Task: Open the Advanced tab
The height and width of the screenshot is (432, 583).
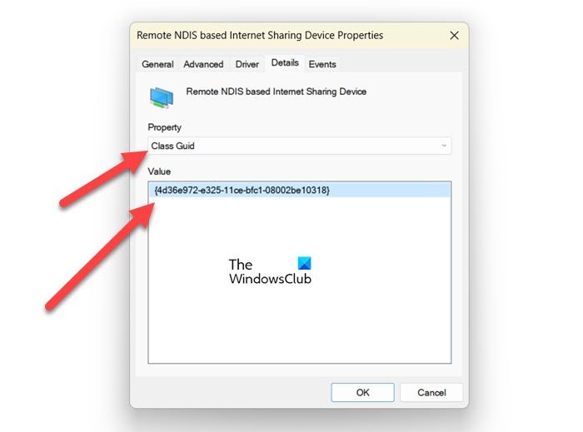Action: [x=203, y=64]
